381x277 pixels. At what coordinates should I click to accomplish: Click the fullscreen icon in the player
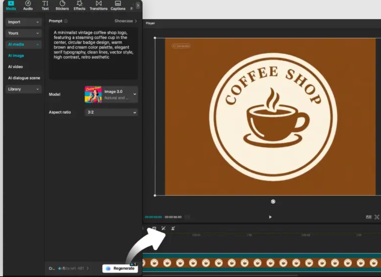377,217
